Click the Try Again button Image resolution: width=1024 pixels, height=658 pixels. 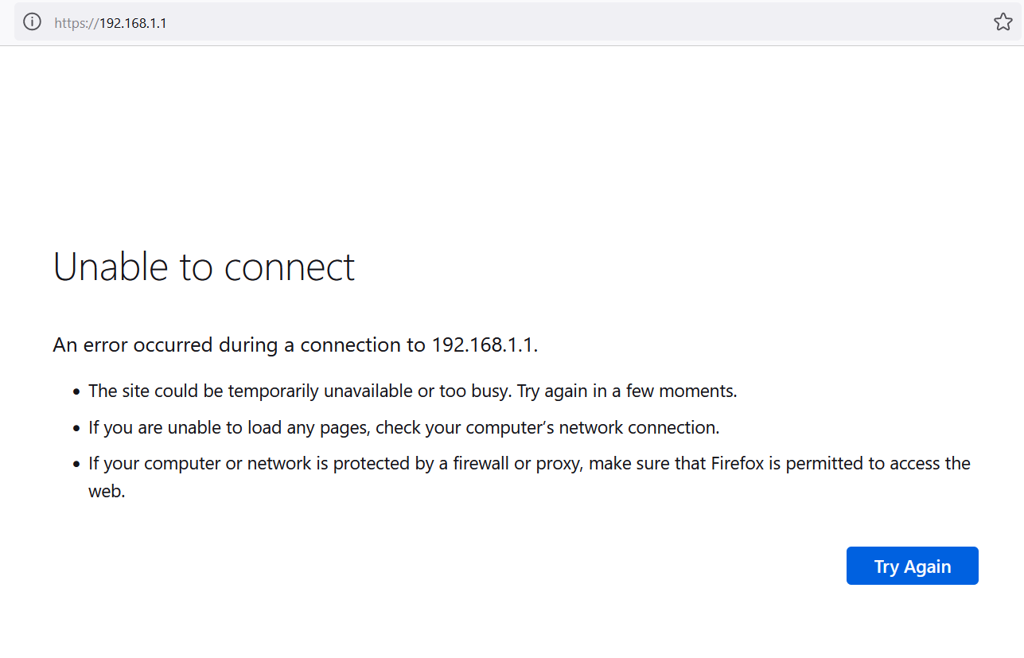(x=912, y=566)
